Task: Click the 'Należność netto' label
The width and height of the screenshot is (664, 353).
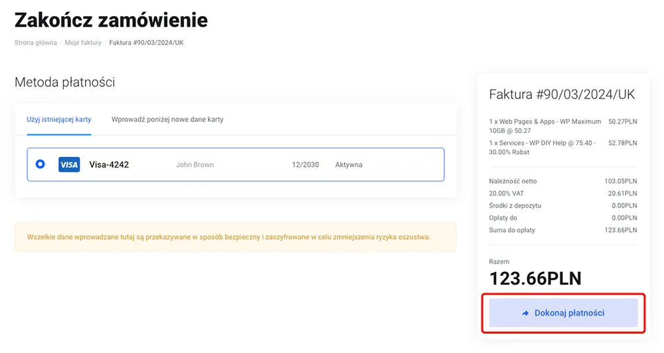Action: tap(513, 181)
